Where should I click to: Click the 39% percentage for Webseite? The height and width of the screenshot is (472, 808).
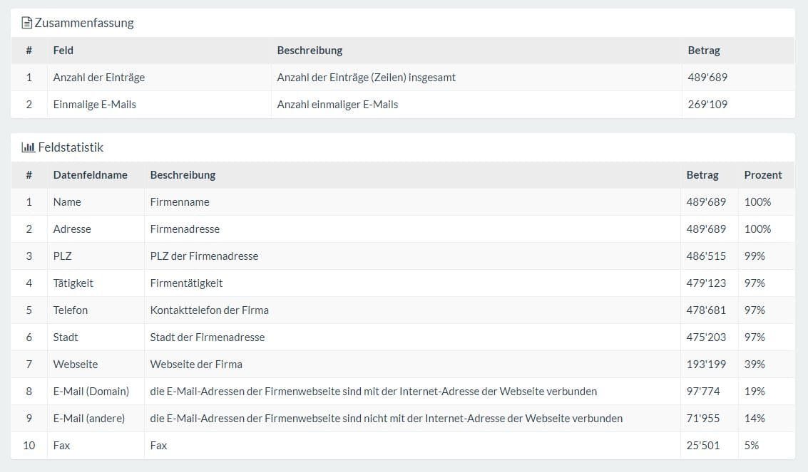755,365
